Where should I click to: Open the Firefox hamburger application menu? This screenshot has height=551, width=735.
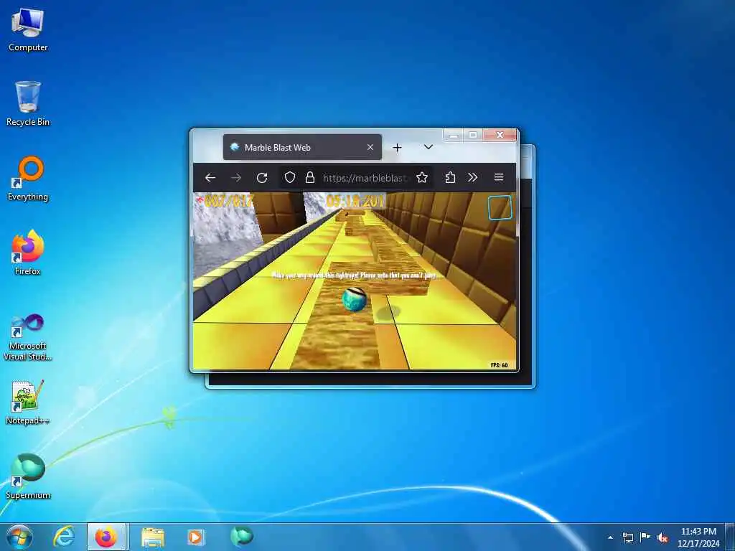click(x=499, y=178)
